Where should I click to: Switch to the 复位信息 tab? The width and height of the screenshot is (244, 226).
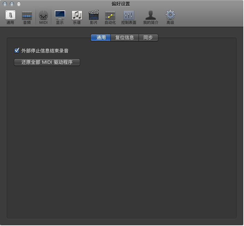pyautogui.click(x=124, y=38)
